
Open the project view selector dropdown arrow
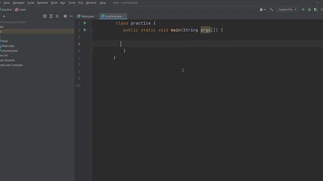pos(4,17)
